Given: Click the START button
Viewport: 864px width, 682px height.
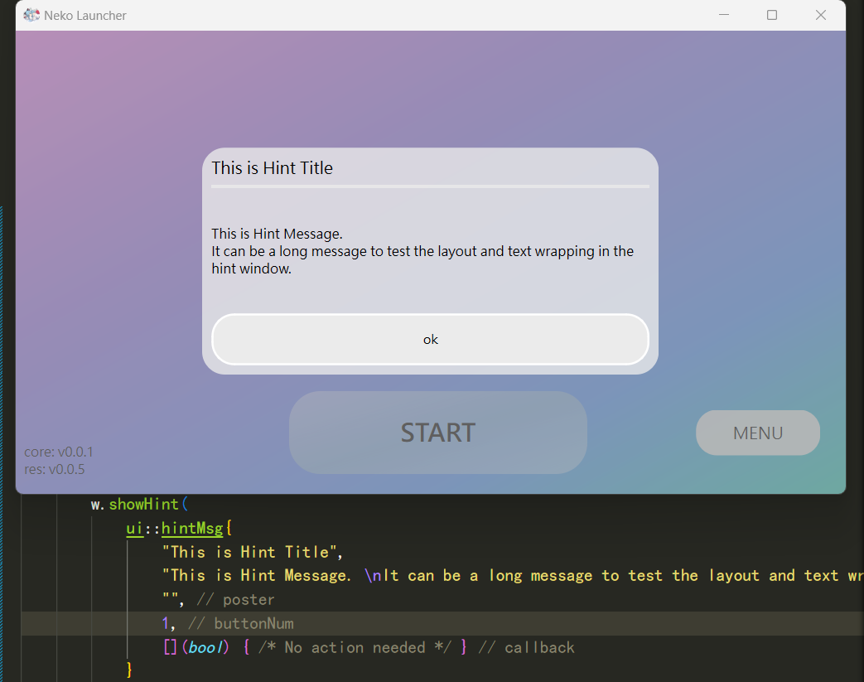Looking at the screenshot, I should point(438,433).
